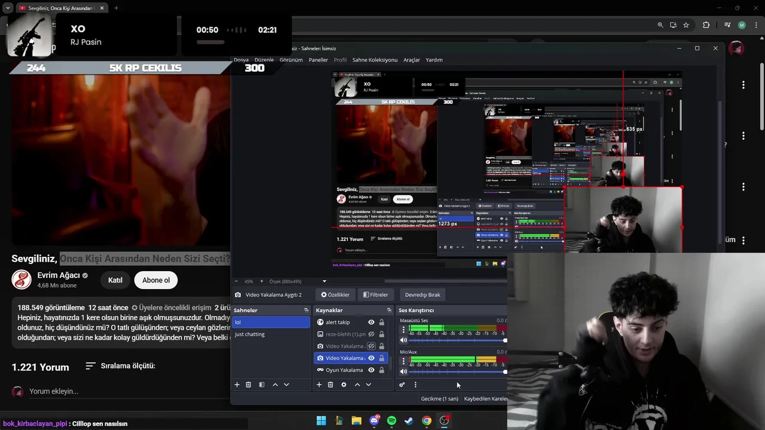Image resolution: width=765 pixels, height=430 pixels.
Task: Move the selected source up
Action: (357, 385)
